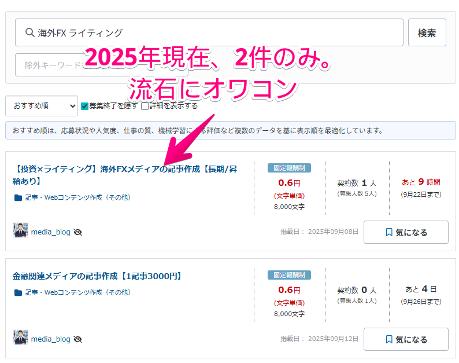Click crossed-eye icon beside second media_blog
The height and width of the screenshot is (363, 459).
tap(78, 339)
